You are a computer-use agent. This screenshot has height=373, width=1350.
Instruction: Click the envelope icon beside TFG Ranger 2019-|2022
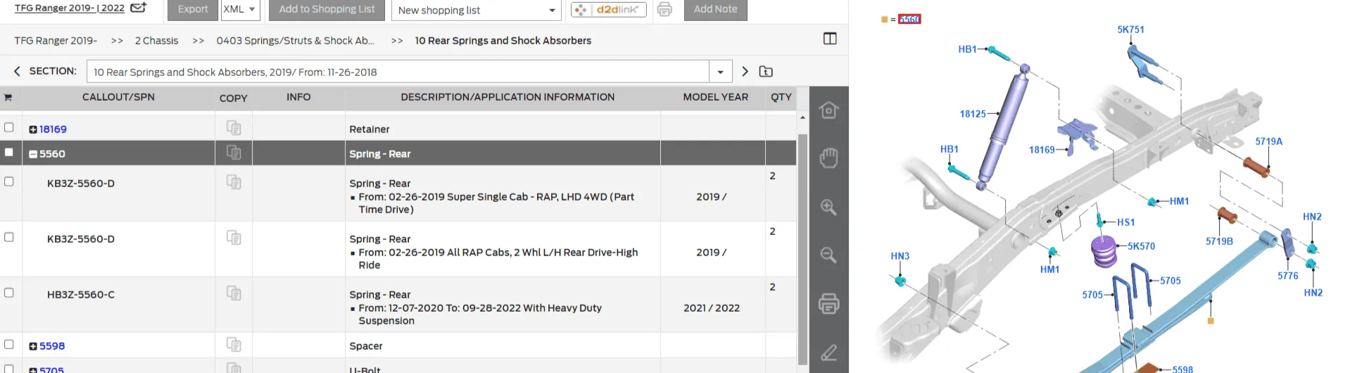click(x=139, y=8)
